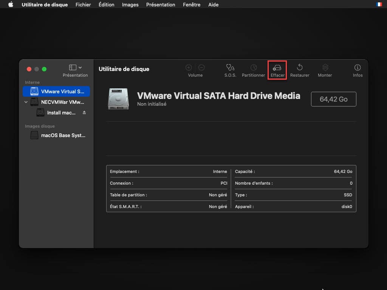The image size is (387, 290).
Task: Click the Effacer erase disk icon
Action: pyautogui.click(x=277, y=68)
